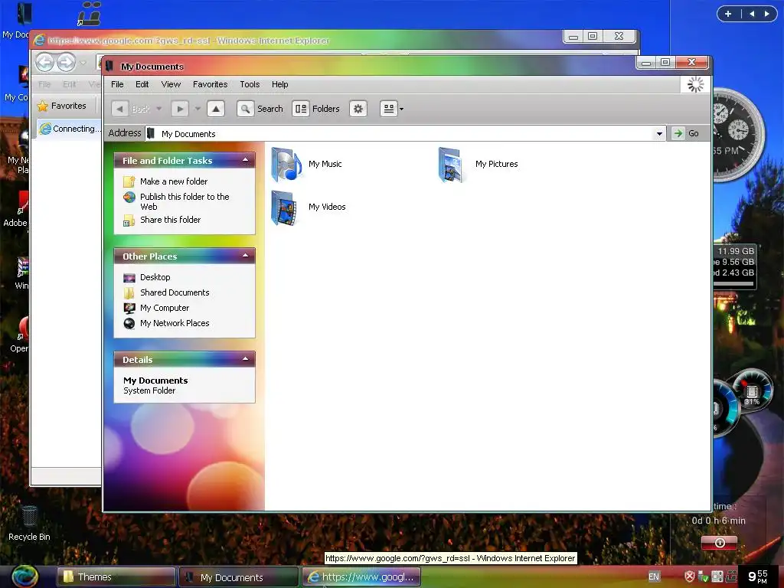Open the Favorites menu in My Documents
Viewport: 784px width, 588px height.
pos(210,84)
